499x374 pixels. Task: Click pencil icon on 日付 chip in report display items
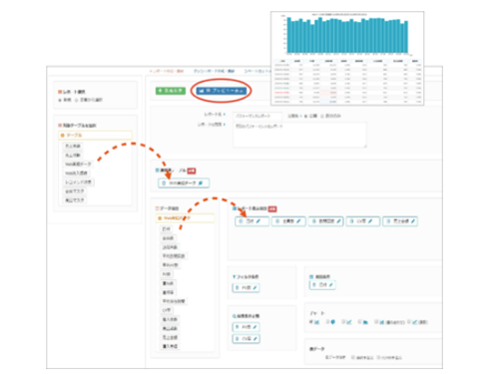pos(258,221)
